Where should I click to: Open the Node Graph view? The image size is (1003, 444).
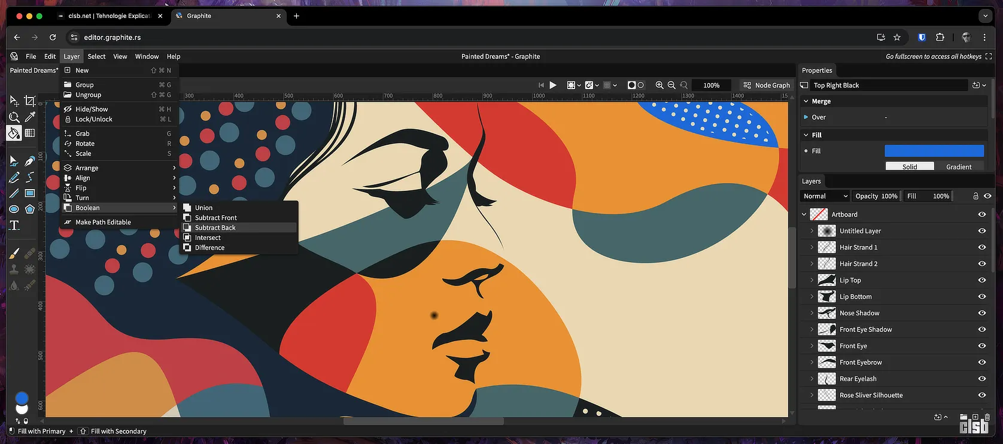click(x=767, y=85)
